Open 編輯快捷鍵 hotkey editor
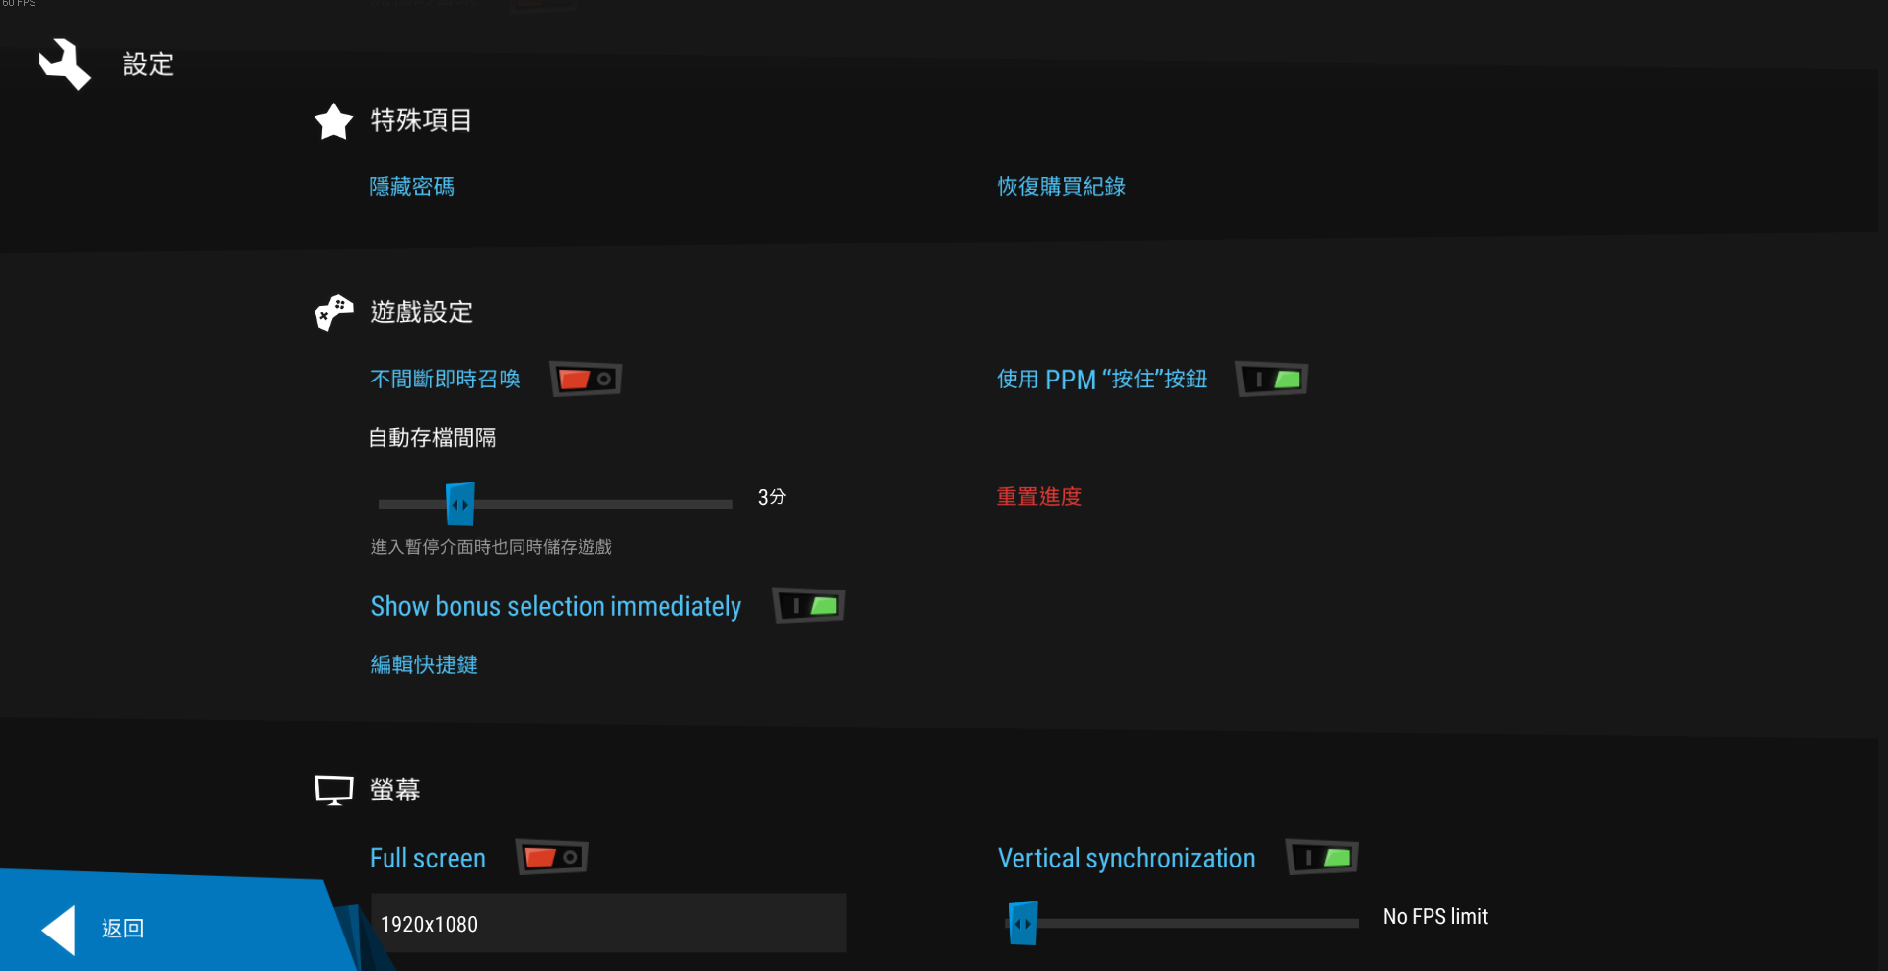This screenshot has width=1888, height=971. (x=424, y=665)
